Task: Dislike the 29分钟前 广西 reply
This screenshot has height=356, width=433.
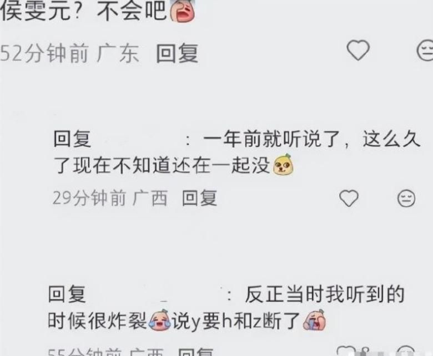Action: point(406,198)
